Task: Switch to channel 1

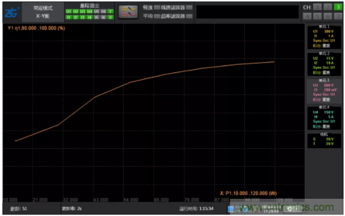Action: [317, 7]
